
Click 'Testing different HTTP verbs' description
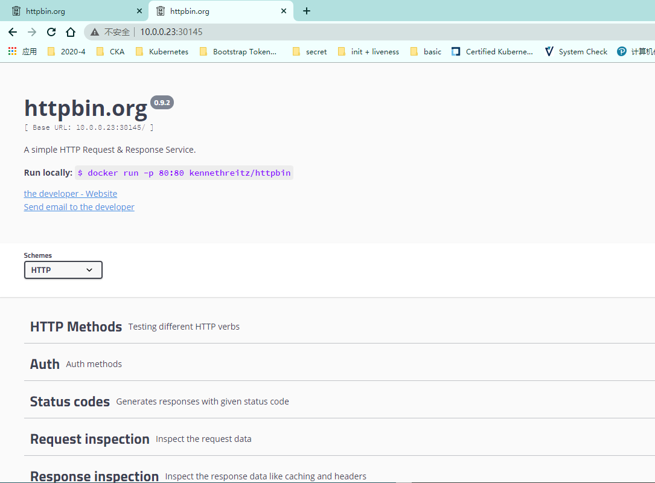click(x=184, y=327)
